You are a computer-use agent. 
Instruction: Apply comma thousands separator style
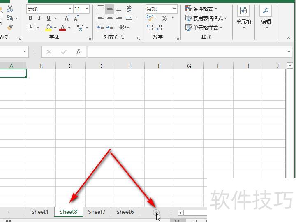click(x=173, y=18)
